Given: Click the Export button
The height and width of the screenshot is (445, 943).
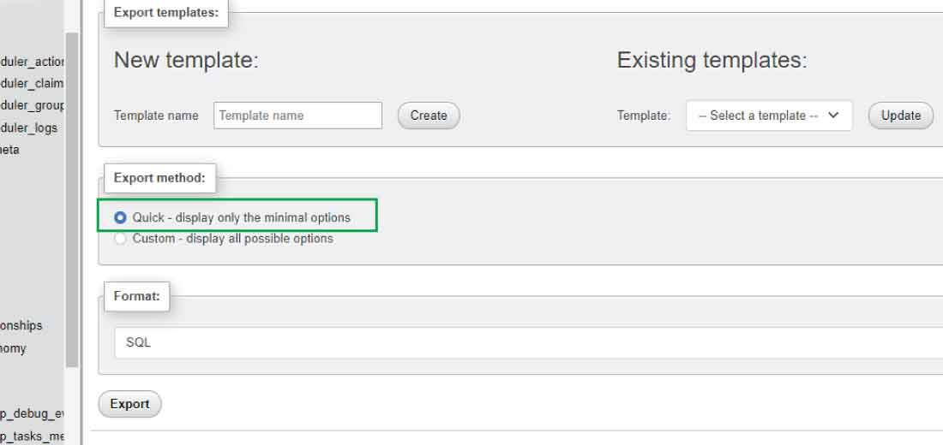Looking at the screenshot, I should coord(130,404).
